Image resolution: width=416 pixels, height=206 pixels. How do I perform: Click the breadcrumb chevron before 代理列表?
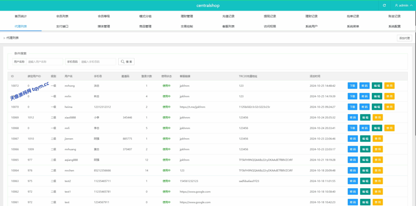4,38
